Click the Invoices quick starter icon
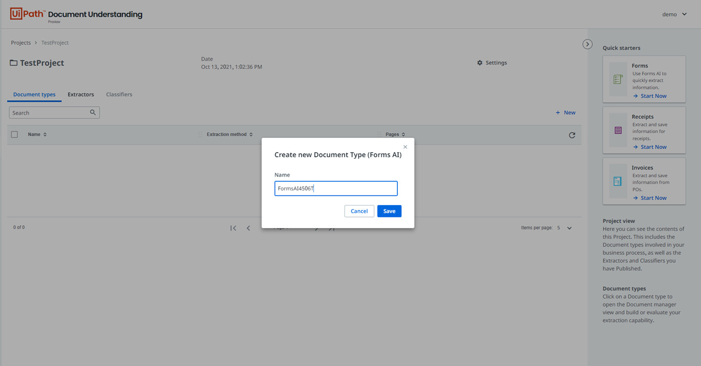This screenshot has height=366, width=701. pos(618,182)
